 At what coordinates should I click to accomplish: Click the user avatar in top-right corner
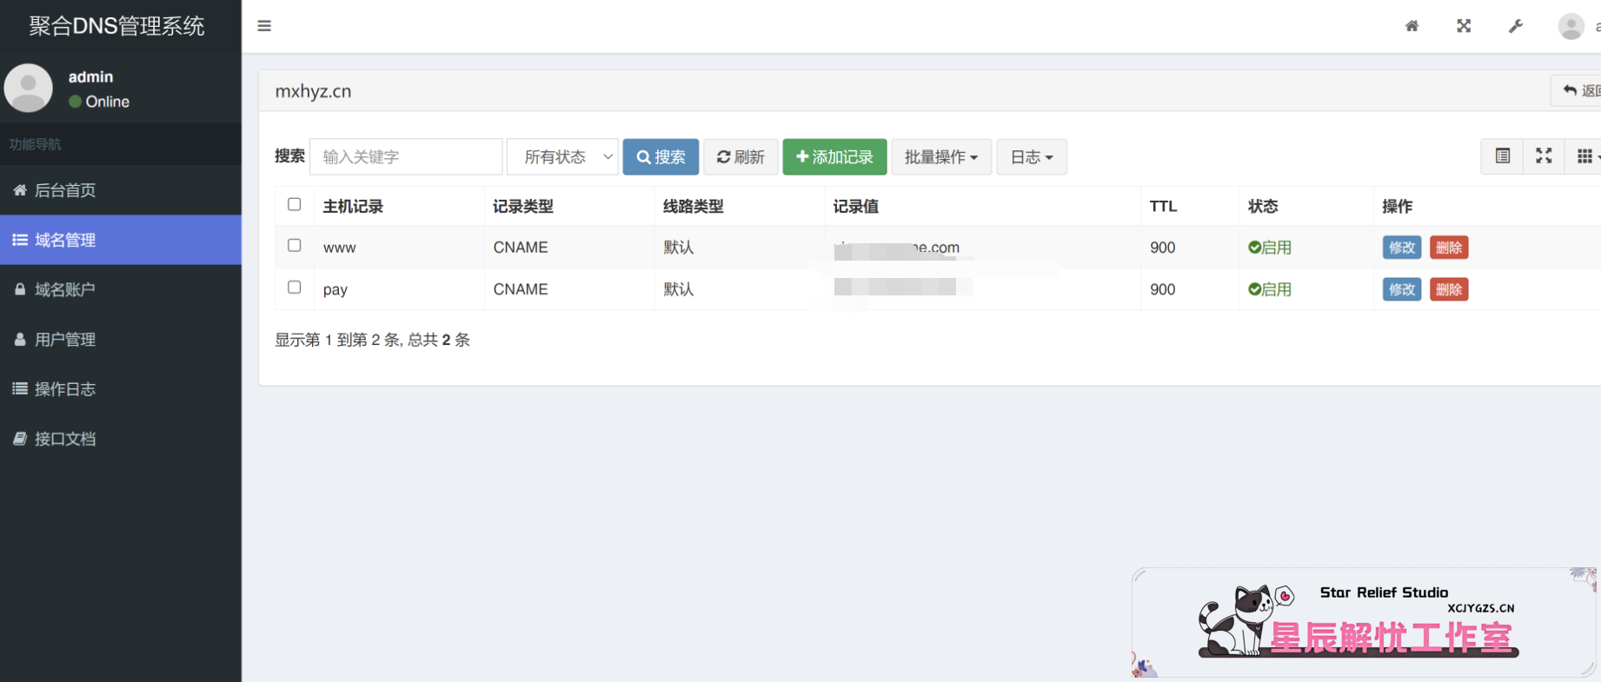point(1571,26)
